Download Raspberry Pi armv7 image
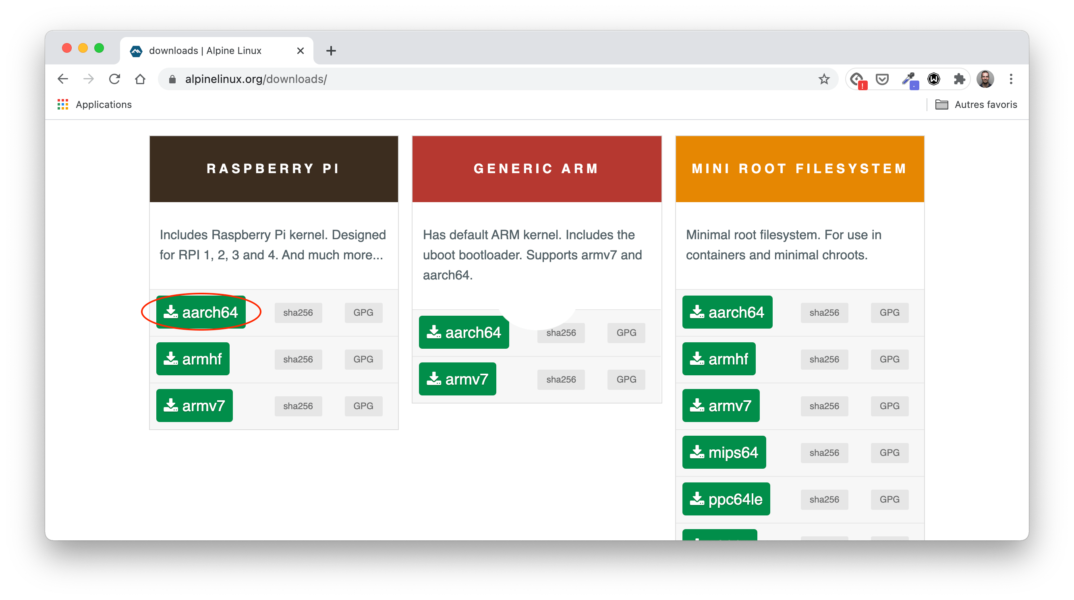This screenshot has height=600, width=1074. tap(194, 406)
